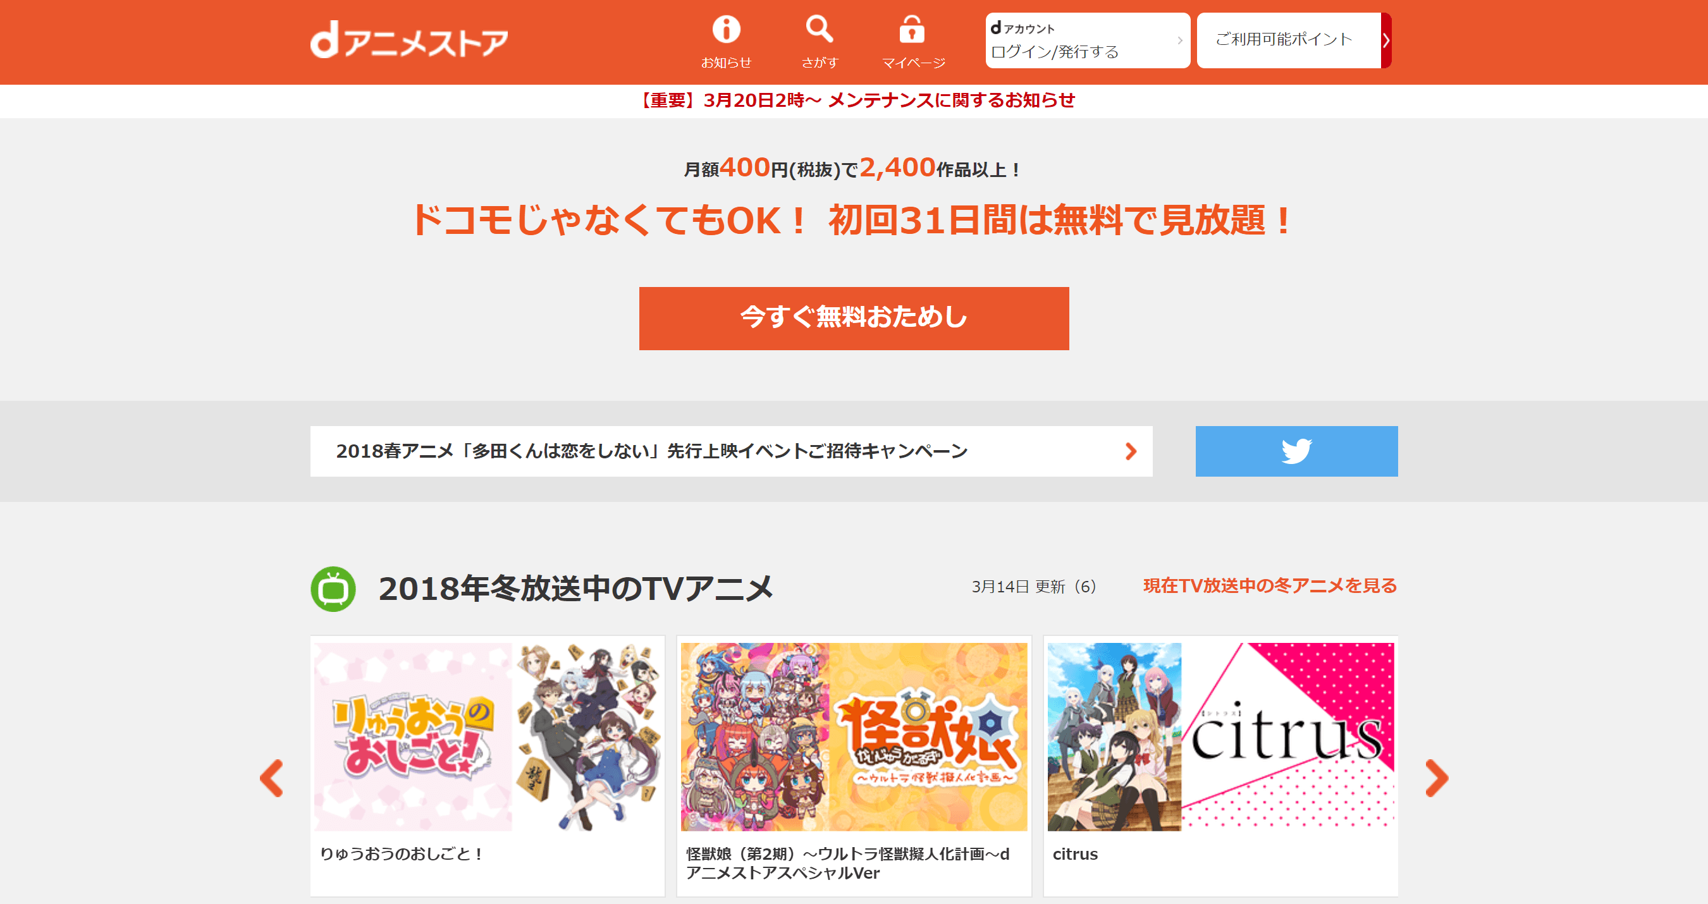1708x904 pixels.
Task: Click 今すぐ無料おためし button
Action: pyautogui.click(x=854, y=318)
